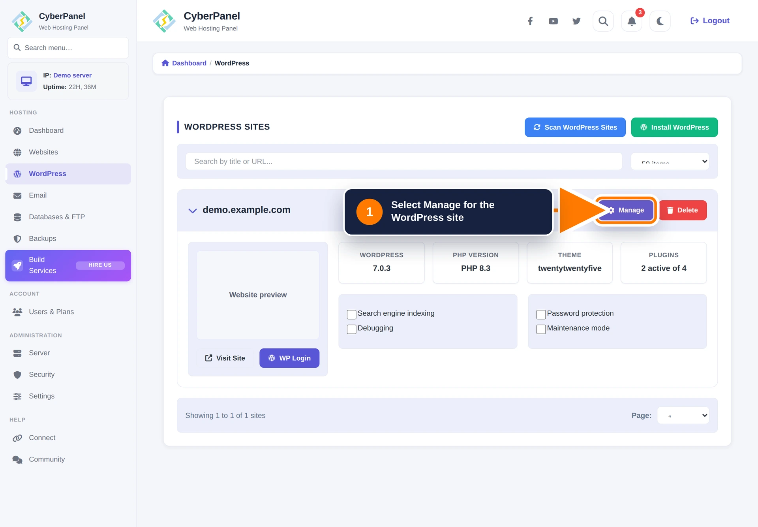Open the YouTube link icon

tap(553, 21)
